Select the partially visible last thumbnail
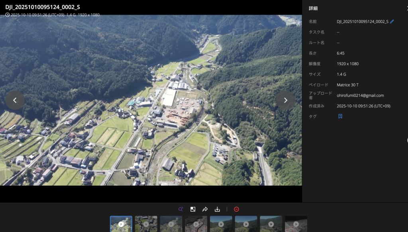Image resolution: width=408 pixels, height=232 pixels. coord(296,224)
